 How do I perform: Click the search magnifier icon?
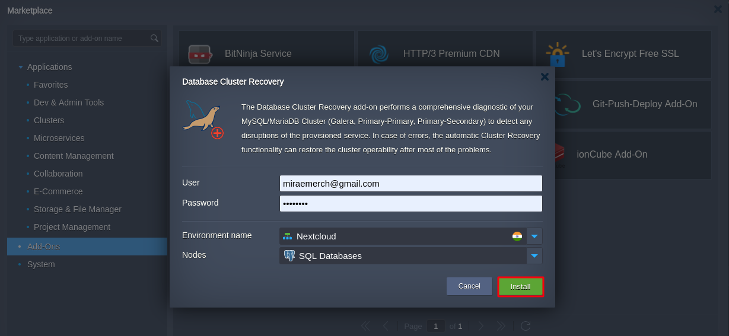pyautogui.click(x=154, y=39)
